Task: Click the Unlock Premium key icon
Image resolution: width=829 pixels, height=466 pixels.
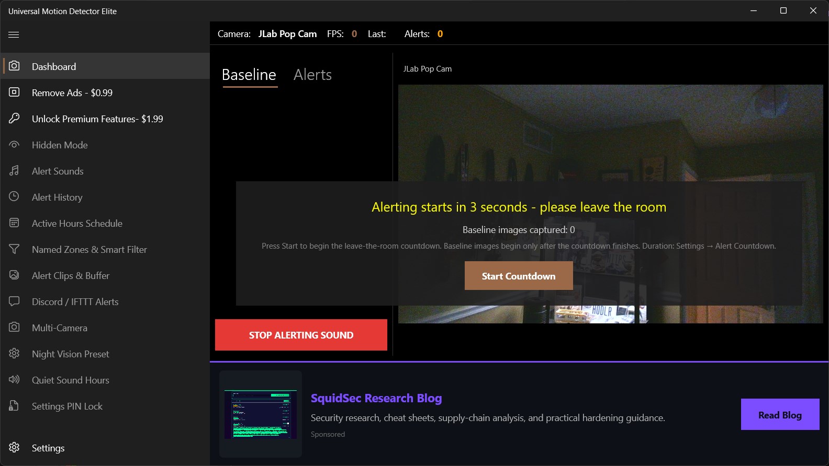Action: [14, 118]
